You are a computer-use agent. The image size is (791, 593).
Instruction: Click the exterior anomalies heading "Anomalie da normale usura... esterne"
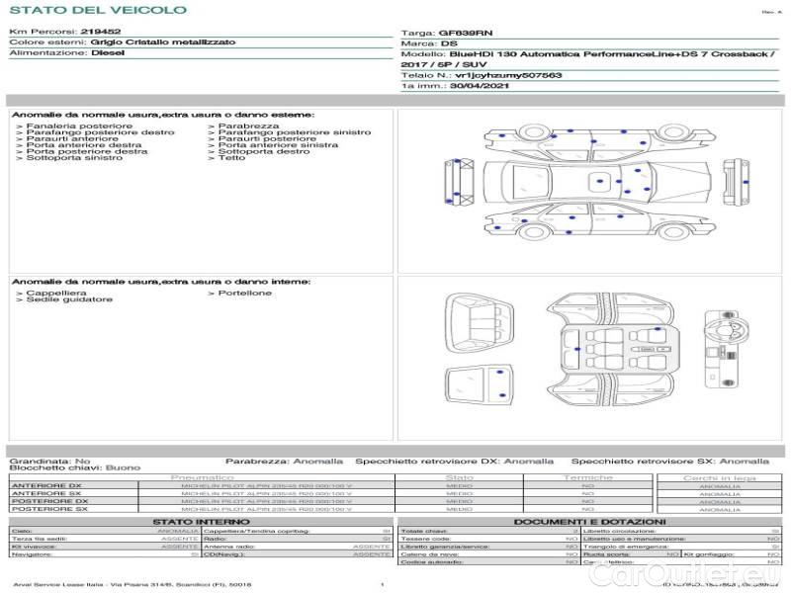(163, 115)
